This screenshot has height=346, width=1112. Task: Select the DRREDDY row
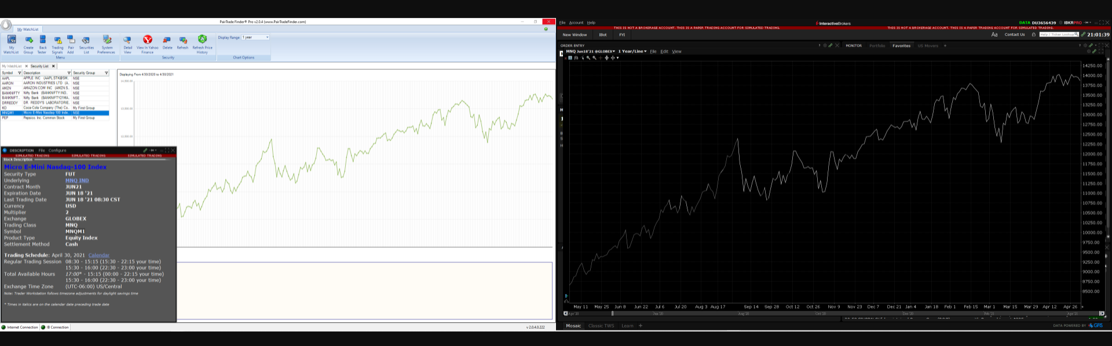click(x=55, y=103)
